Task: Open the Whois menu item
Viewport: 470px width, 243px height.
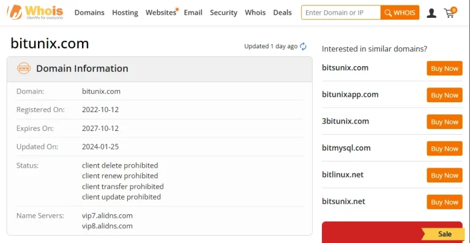Action: [x=255, y=13]
